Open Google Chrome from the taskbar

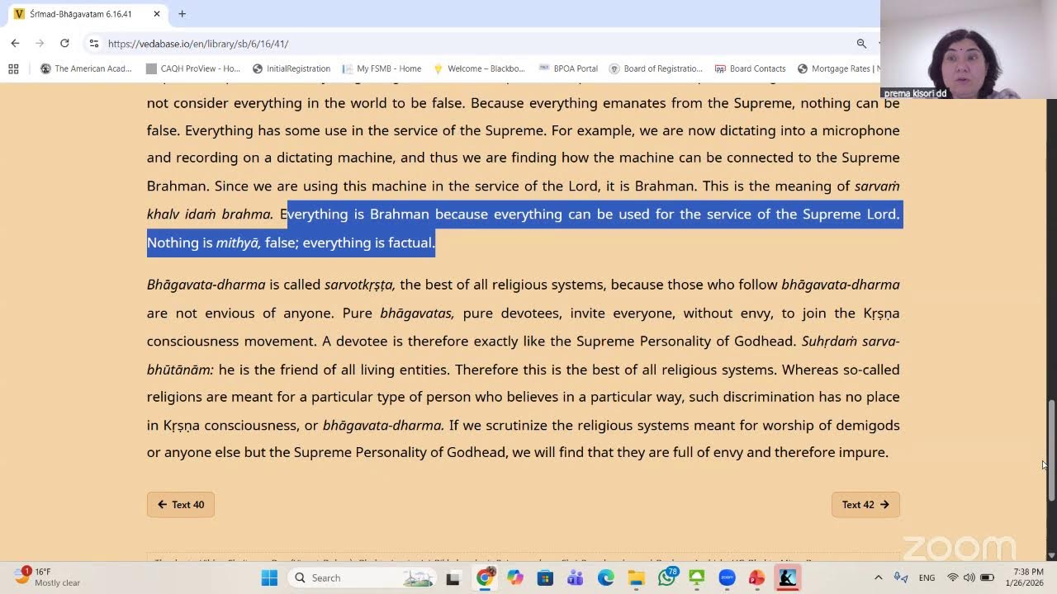pyautogui.click(x=485, y=577)
